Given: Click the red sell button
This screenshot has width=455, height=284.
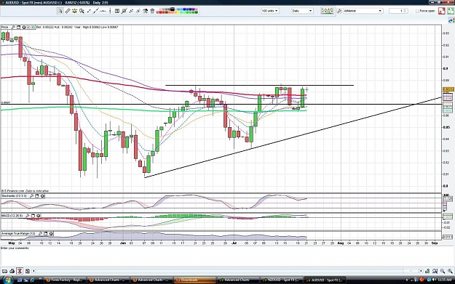Looking at the screenshot, I should coord(442,11).
